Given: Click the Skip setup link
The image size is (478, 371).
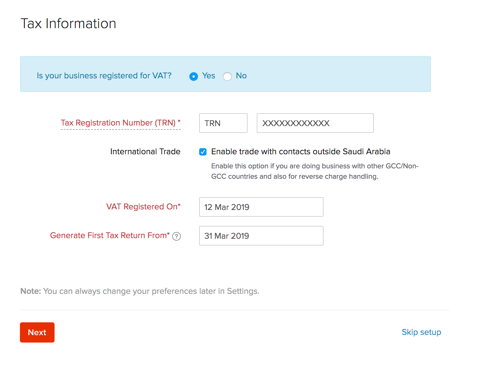Looking at the screenshot, I should 421,332.
